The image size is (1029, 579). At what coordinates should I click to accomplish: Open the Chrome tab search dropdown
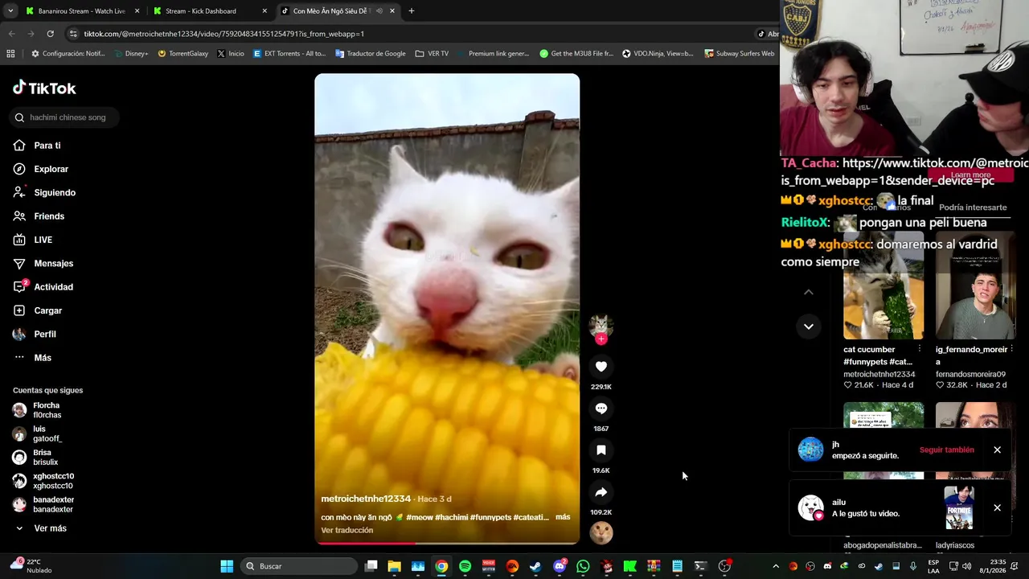point(10,11)
